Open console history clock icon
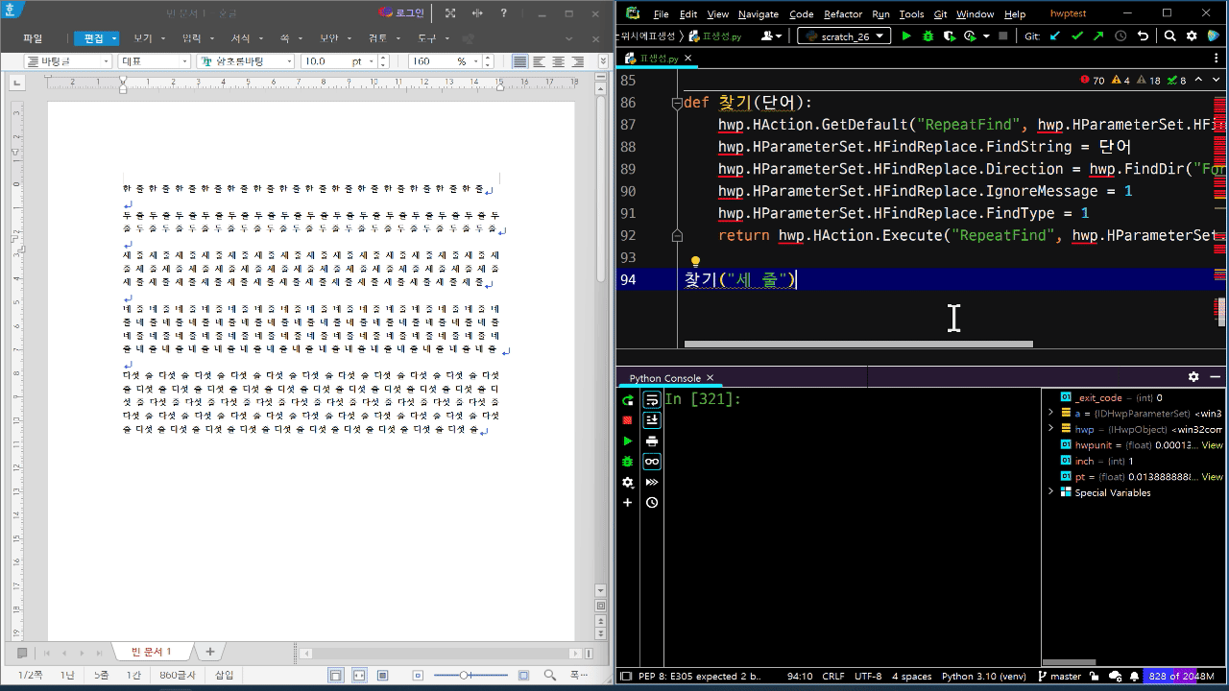 652,503
